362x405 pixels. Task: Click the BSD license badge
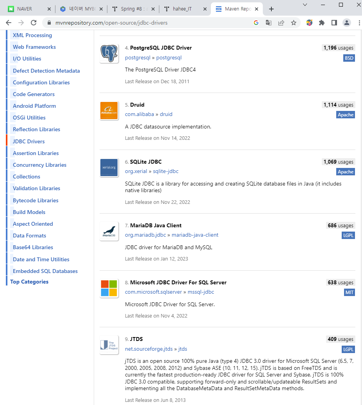[349, 58]
